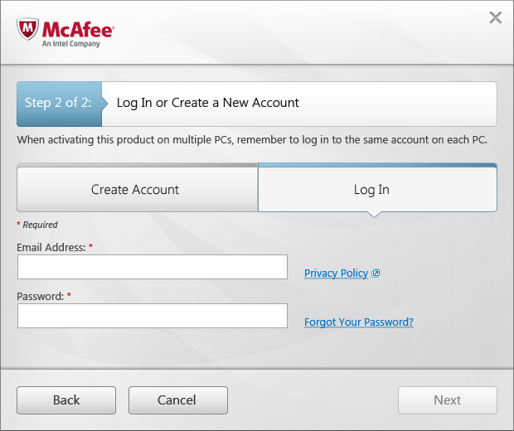This screenshot has width=514, height=431.
Task: Open the Forgot Your Password link
Action: pos(359,322)
